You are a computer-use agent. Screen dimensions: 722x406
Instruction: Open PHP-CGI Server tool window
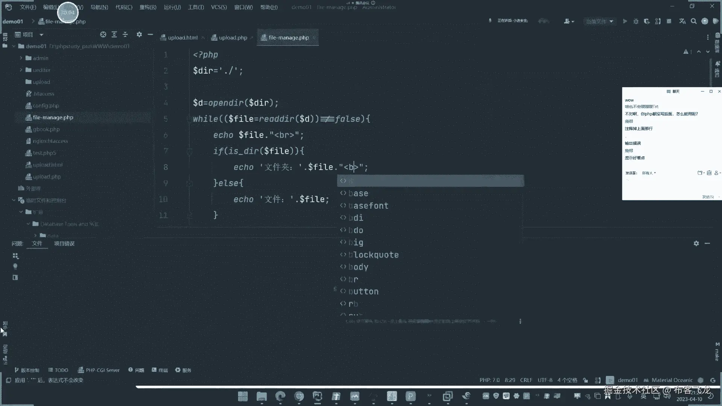tap(99, 370)
